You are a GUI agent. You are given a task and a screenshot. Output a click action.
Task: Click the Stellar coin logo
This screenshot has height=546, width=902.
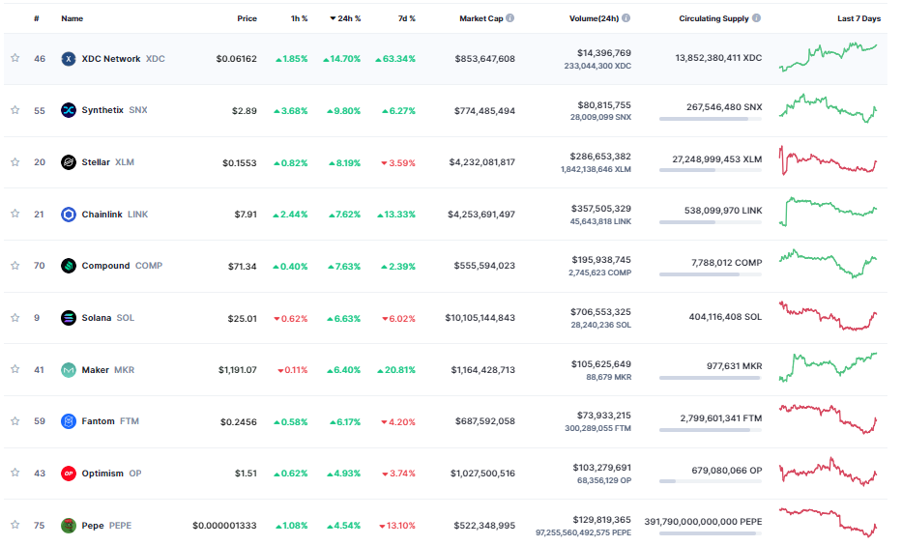point(69,162)
